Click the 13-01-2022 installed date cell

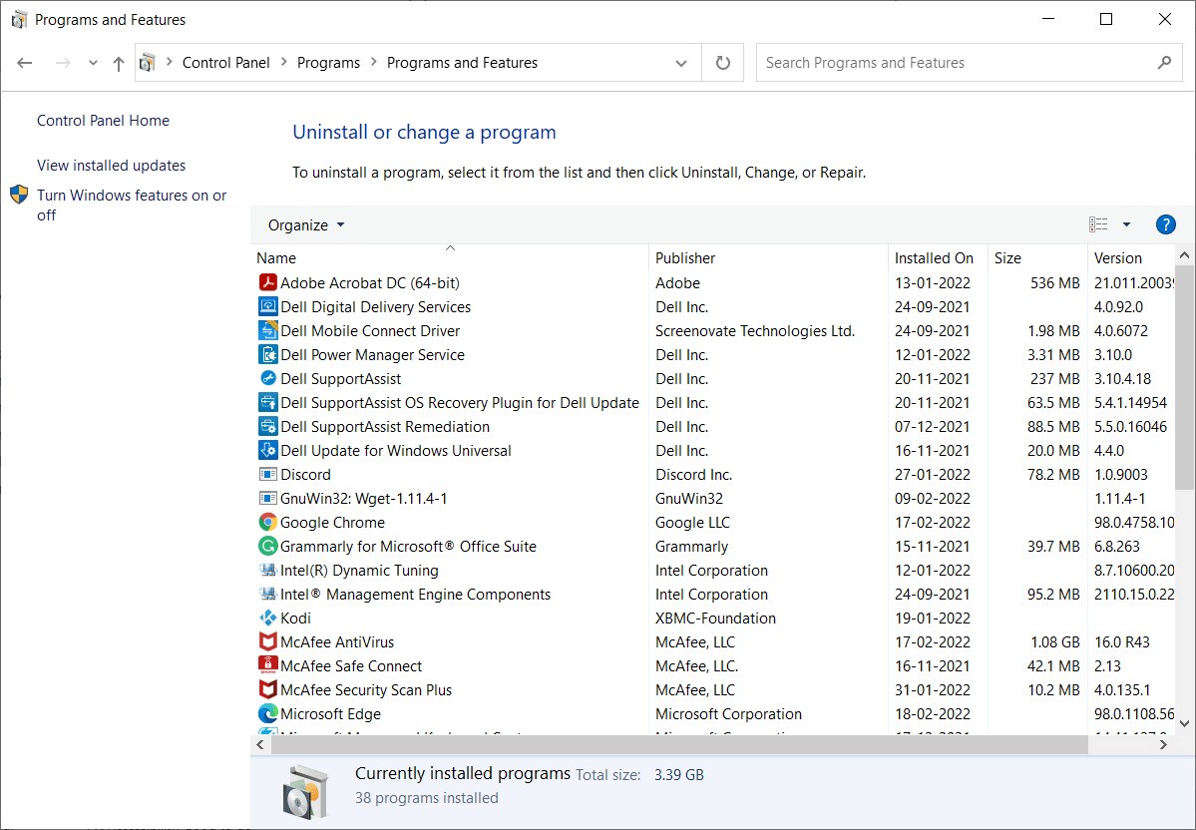[x=933, y=283]
